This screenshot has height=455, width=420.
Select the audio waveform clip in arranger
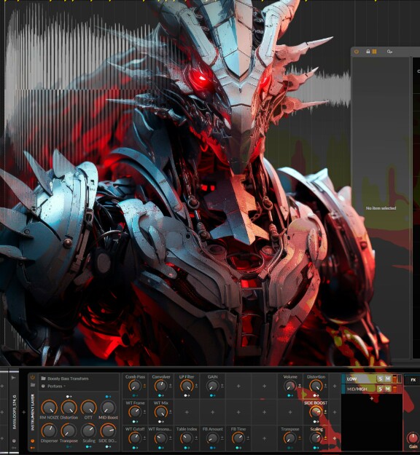click(x=177, y=89)
